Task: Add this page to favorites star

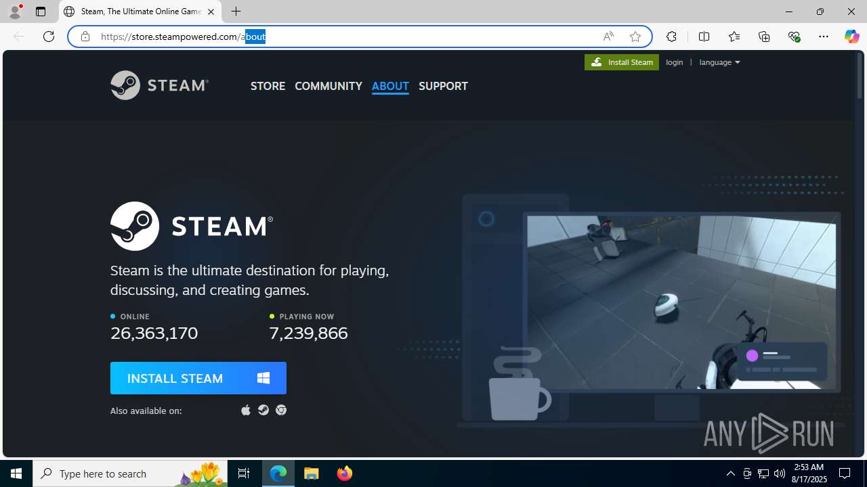Action: 635,37
